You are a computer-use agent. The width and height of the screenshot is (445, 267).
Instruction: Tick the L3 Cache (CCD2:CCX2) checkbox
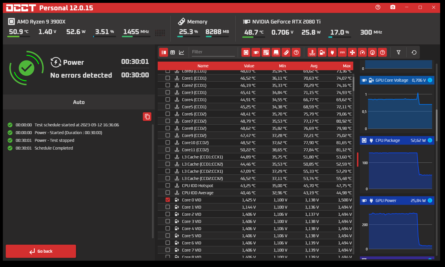point(168,178)
